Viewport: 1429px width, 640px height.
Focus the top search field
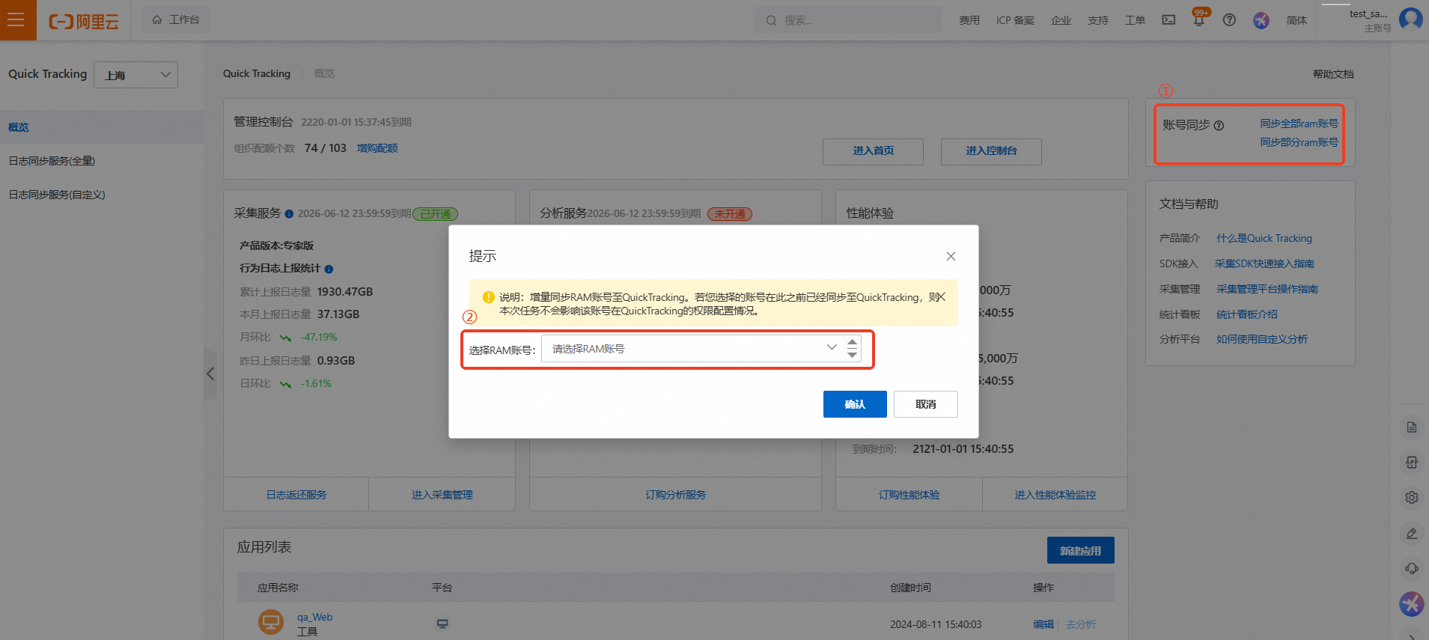pyautogui.click(x=848, y=20)
